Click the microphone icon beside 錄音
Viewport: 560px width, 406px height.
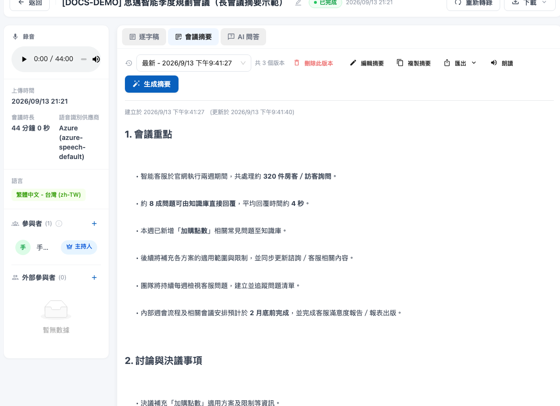tap(15, 37)
